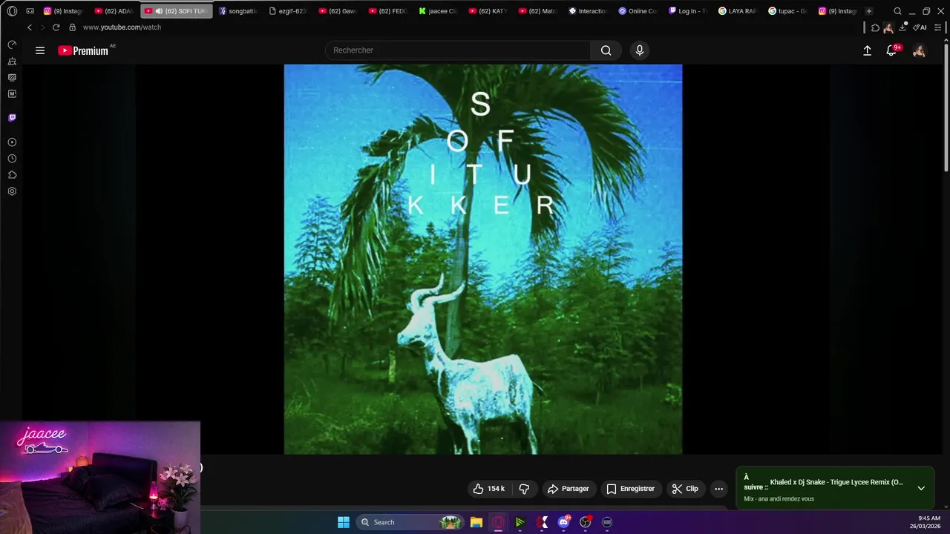Open File Explorer from the taskbar

(x=476, y=522)
